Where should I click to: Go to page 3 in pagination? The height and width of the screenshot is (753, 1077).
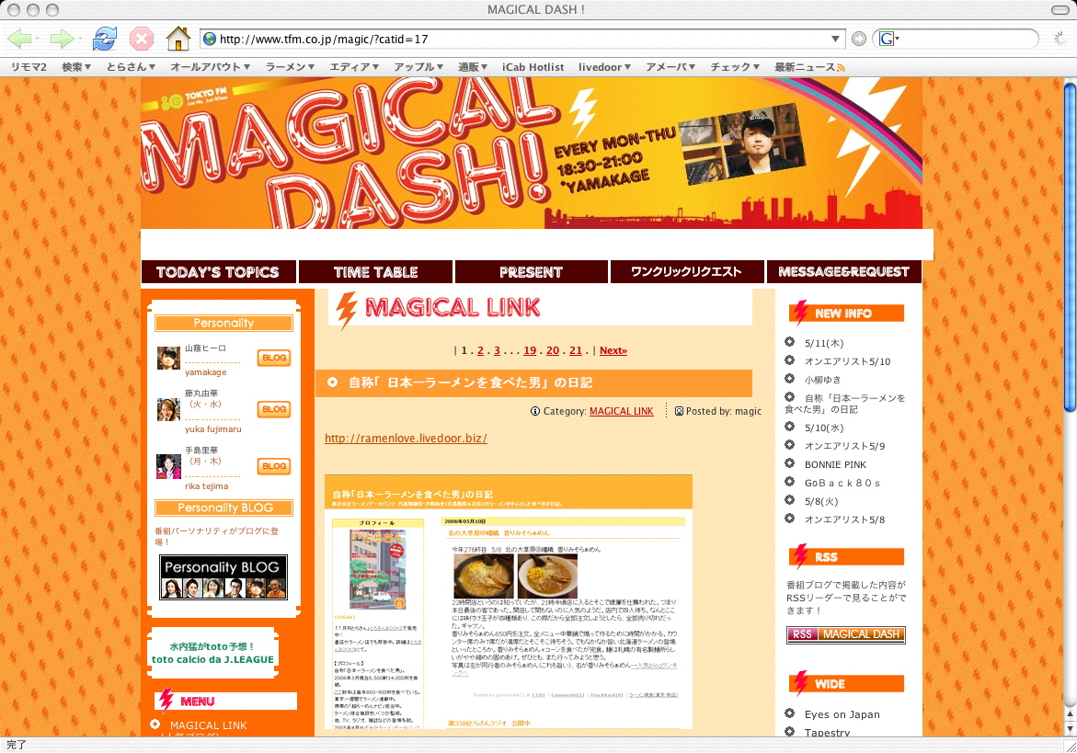pos(497,350)
